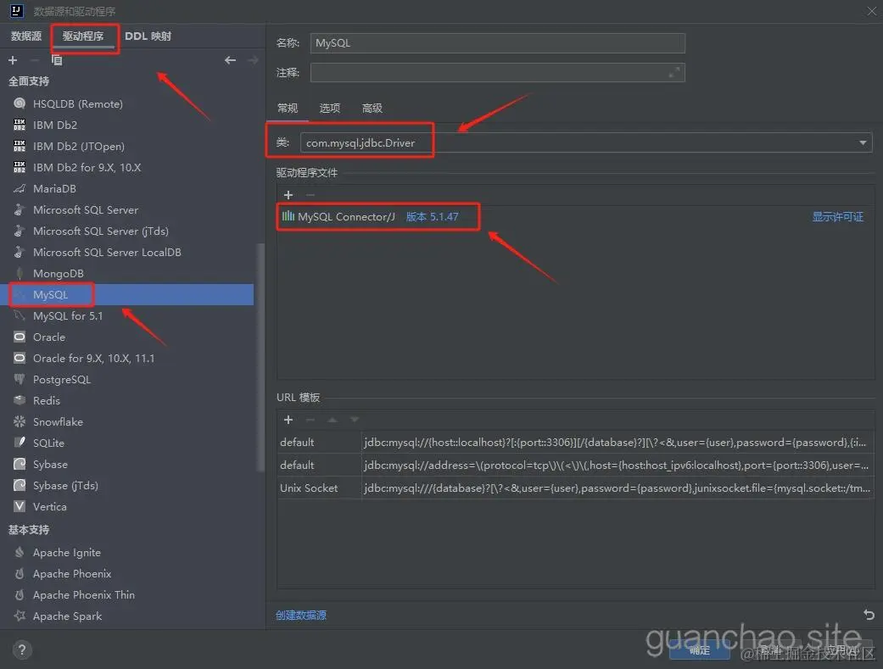Viewport: 883px width, 669px height.
Task: Click the 创建数据源 link
Action: [301, 615]
